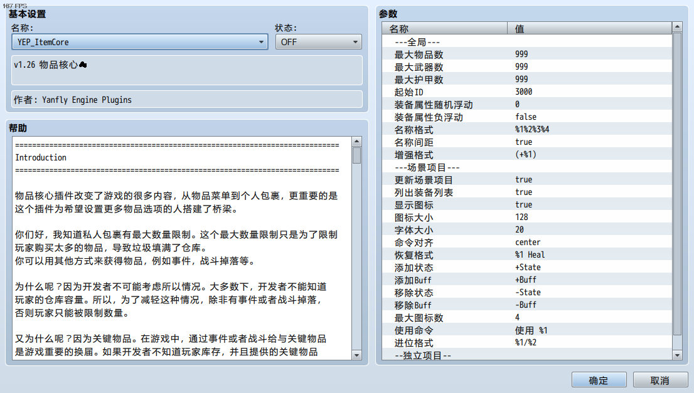Screen dimensions: 694x393
Task: Open the plugin name dropdown YEP_ItemCore
Action: click(139, 42)
